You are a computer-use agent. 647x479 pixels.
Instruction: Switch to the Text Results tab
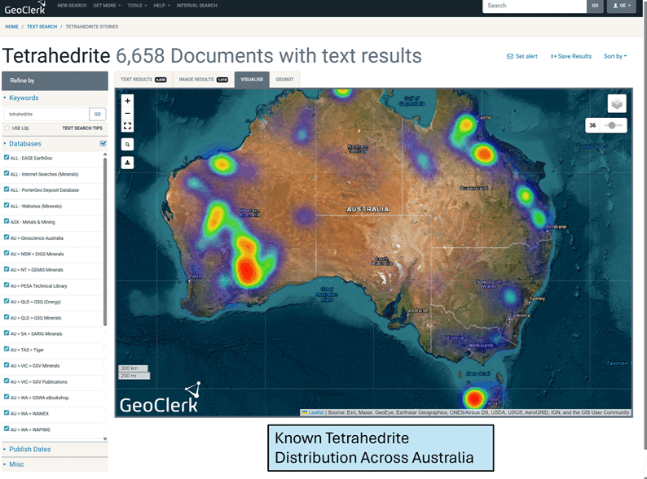pyautogui.click(x=143, y=80)
